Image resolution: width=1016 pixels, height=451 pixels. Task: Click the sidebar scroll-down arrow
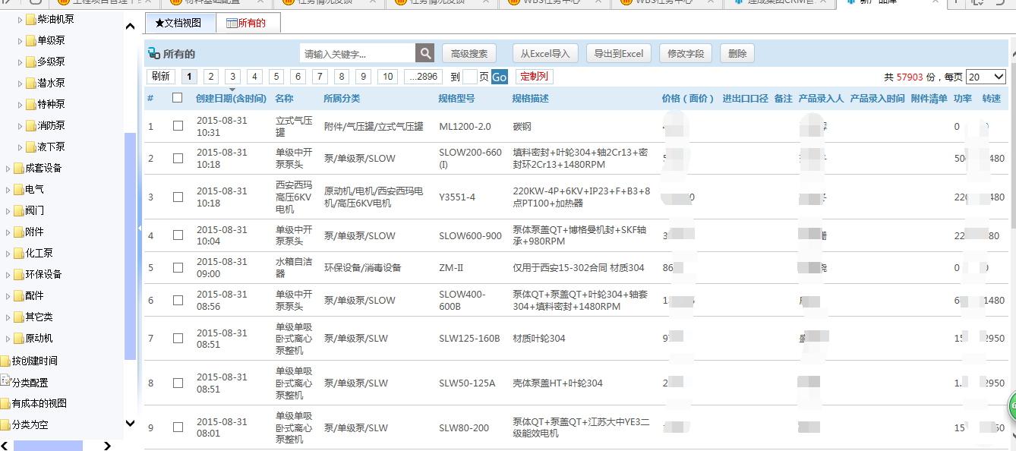(x=130, y=423)
